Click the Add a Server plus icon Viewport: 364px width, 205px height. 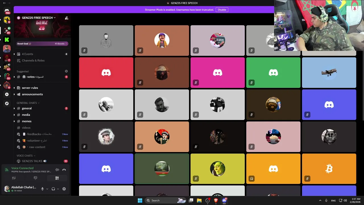[7, 94]
